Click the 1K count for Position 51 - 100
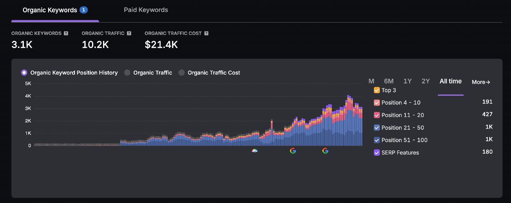This screenshot has width=511, height=203. click(x=489, y=139)
